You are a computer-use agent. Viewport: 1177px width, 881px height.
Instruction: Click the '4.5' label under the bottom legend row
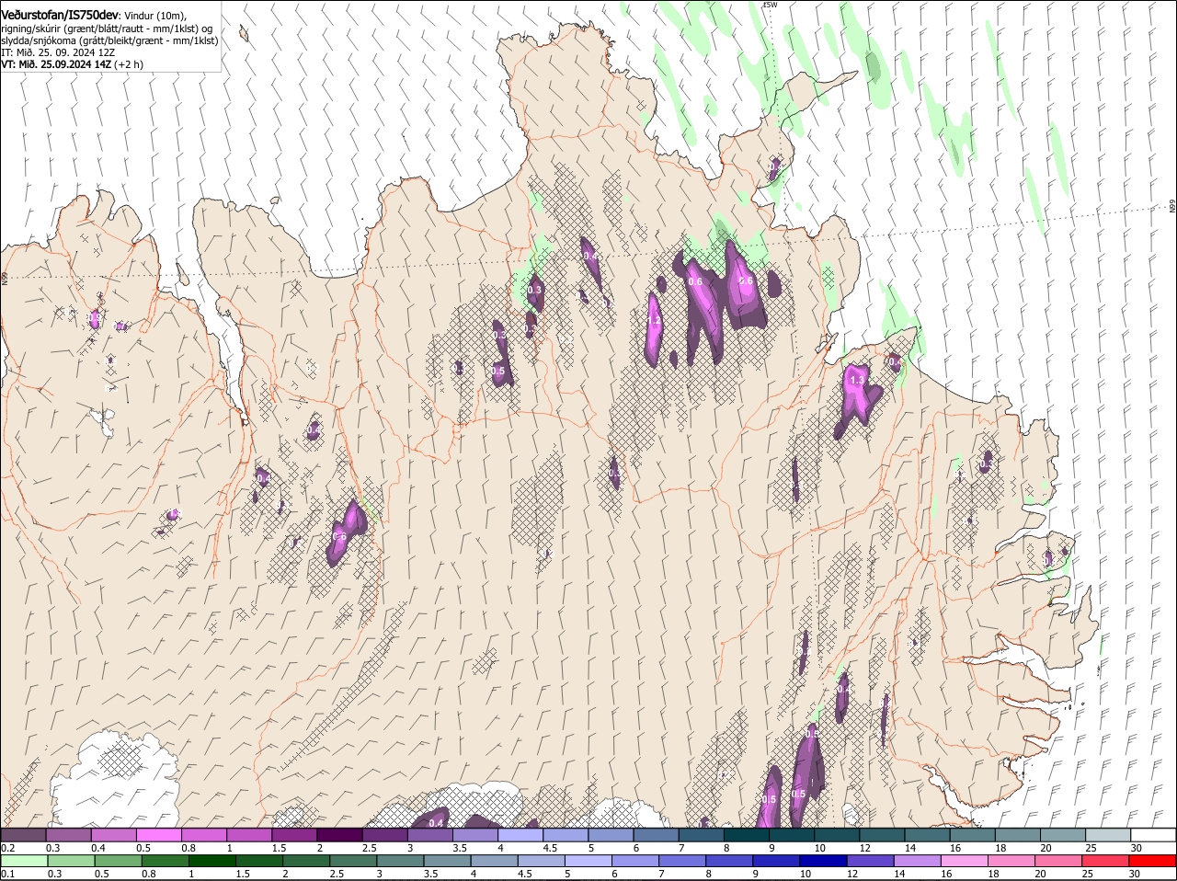(x=525, y=874)
